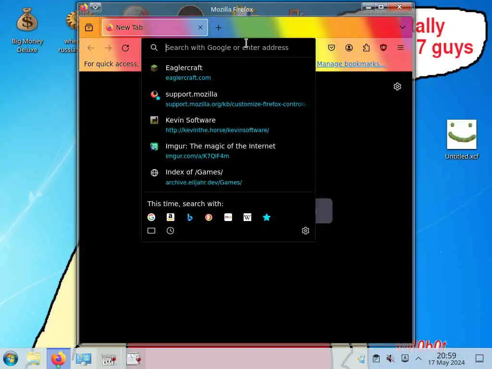Click the Firefox taskbar button
This screenshot has width=492, height=369.
click(x=58, y=358)
